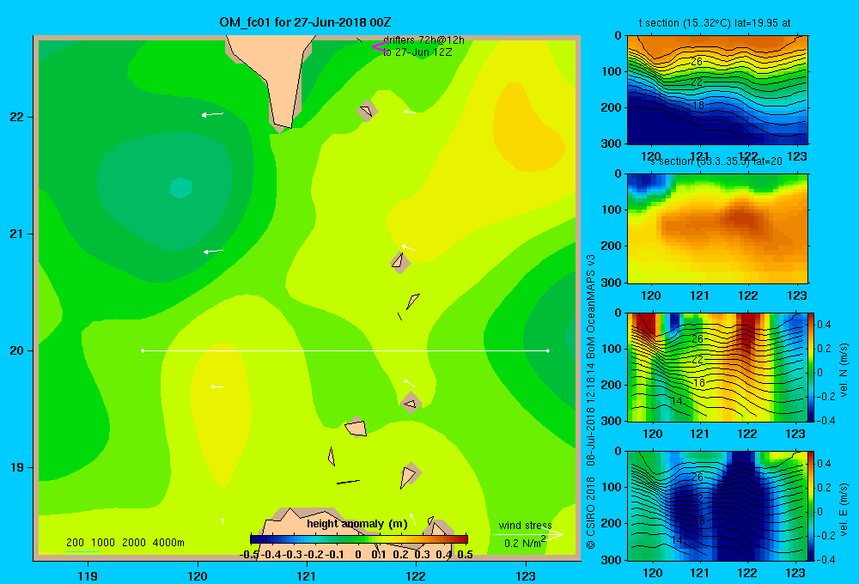This screenshot has height=584, width=859.
Task: Click the "vel. N (m/s)" axis label
Action: point(844,370)
